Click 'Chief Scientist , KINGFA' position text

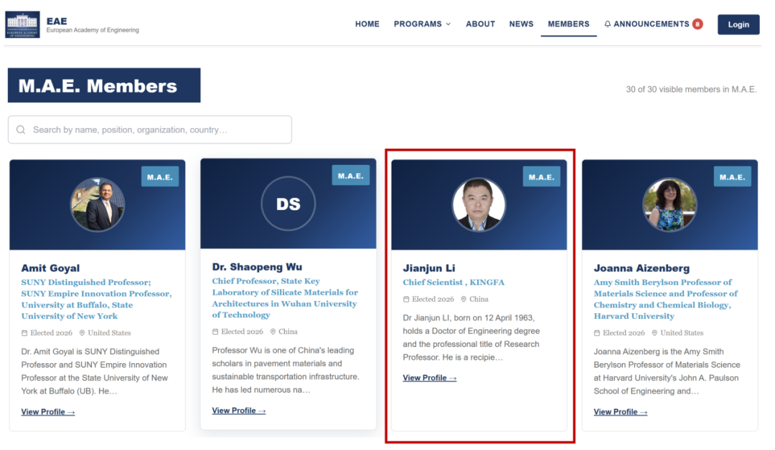pyautogui.click(x=454, y=282)
